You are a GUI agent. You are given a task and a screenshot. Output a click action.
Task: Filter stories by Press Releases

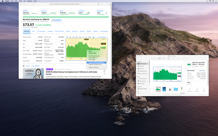36,66
